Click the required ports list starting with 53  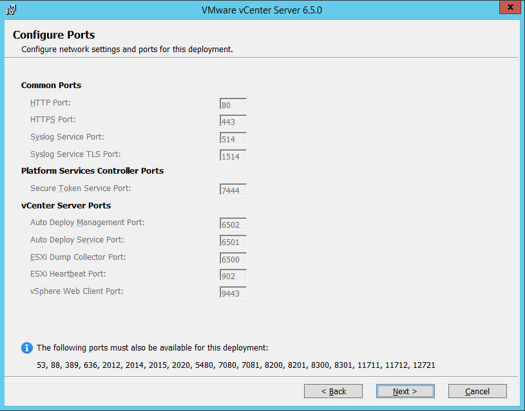[236, 365]
